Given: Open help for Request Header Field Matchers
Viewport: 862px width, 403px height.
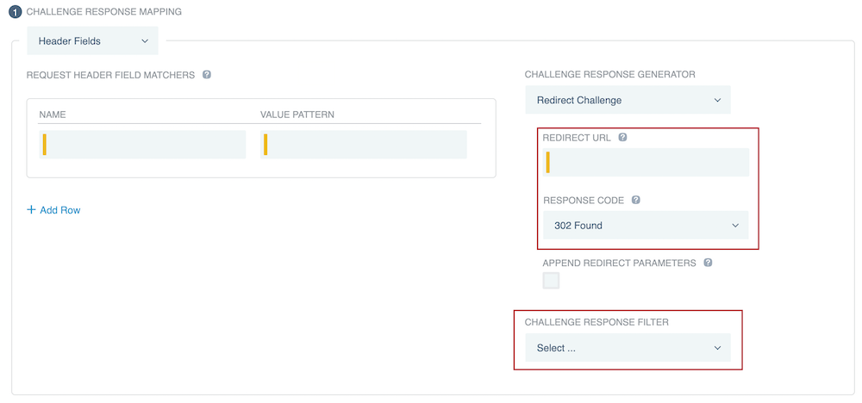Looking at the screenshot, I should [x=207, y=75].
